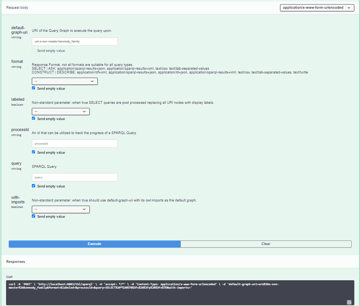Image resolution: width=360 pixels, height=306 pixels.
Task: Open the with-imports boolean dropdown
Action: click(x=61, y=209)
